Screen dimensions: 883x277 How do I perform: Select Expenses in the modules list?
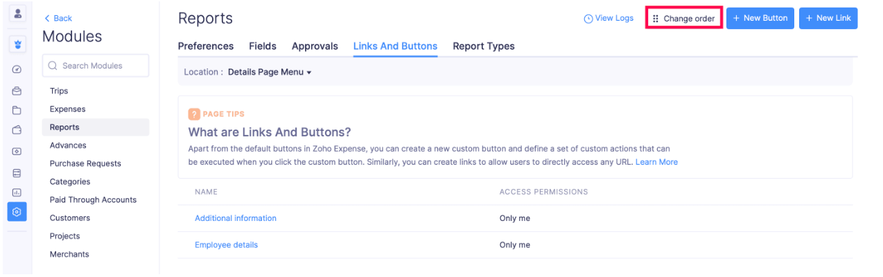point(68,109)
